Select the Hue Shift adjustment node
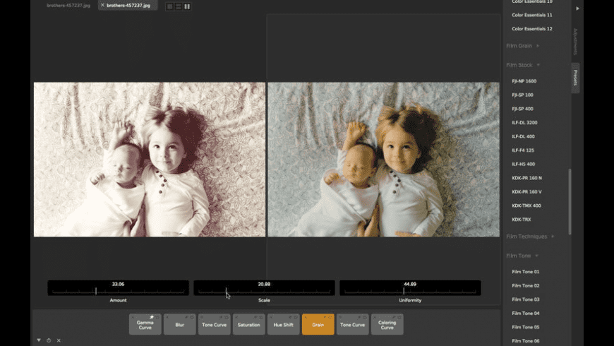The image size is (614, 346). click(283, 325)
